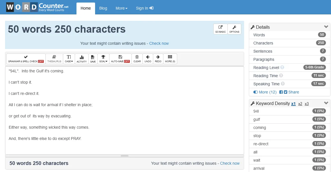Click Sign In
The image size is (331, 172).
144,8
